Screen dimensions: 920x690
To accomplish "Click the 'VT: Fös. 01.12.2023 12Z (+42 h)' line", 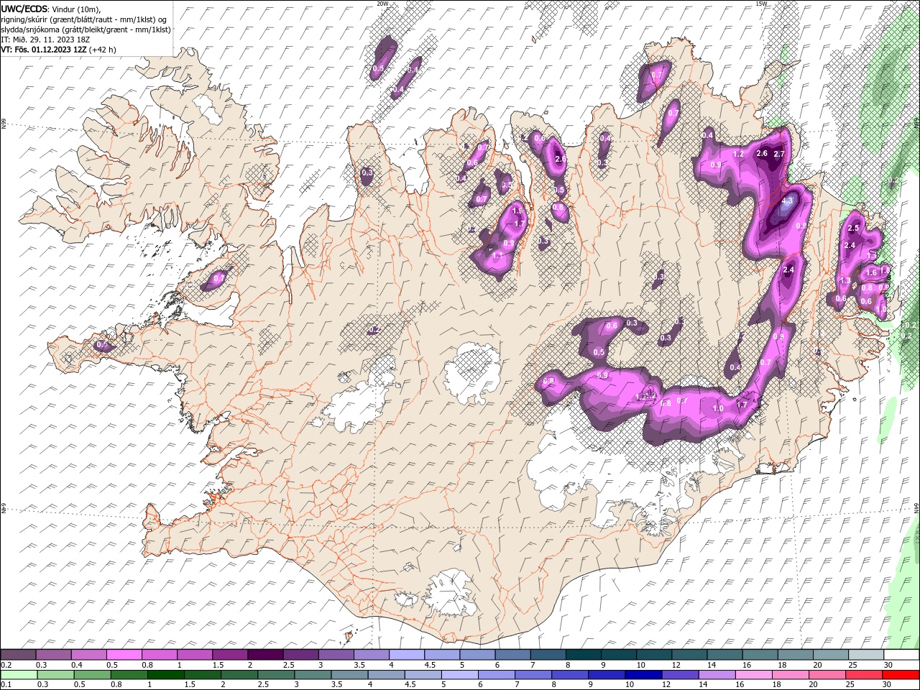I will click(59, 50).
